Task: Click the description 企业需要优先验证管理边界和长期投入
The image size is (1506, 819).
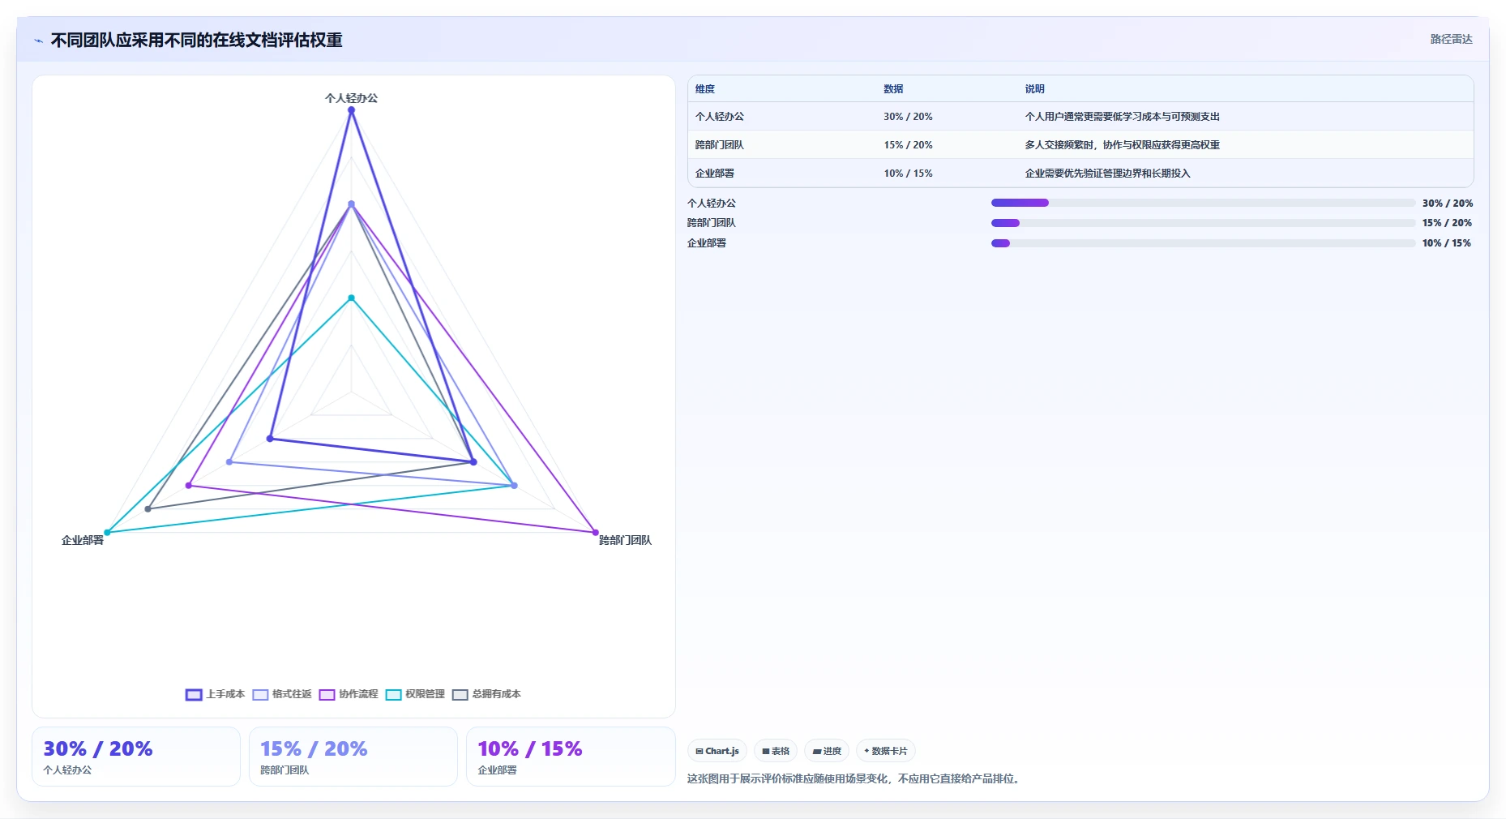Action: click(x=1107, y=174)
